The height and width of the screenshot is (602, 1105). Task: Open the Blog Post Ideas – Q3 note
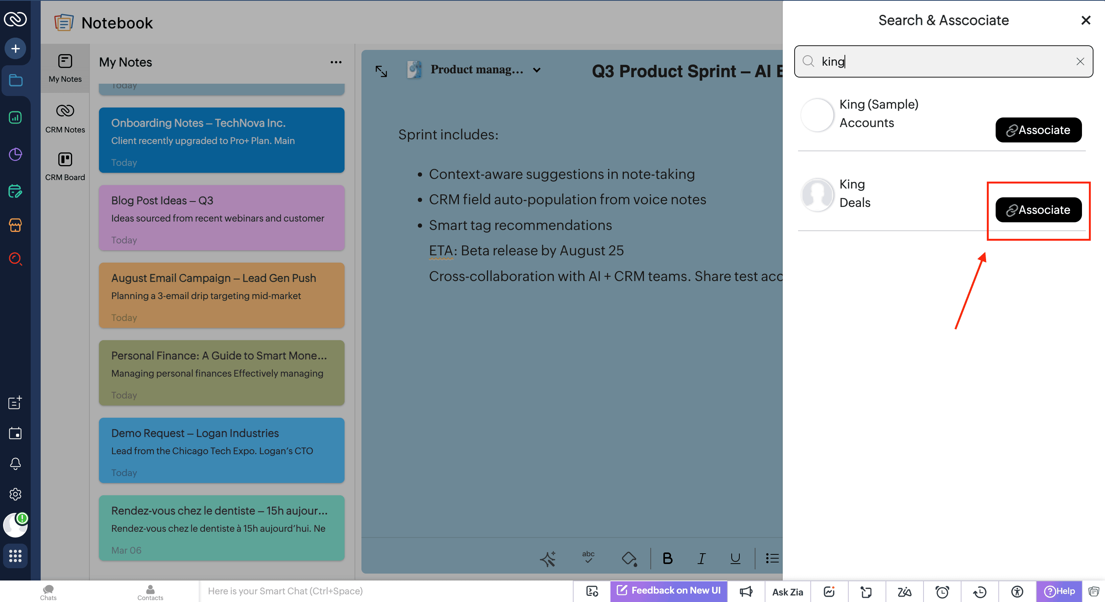[x=221, y=218]
